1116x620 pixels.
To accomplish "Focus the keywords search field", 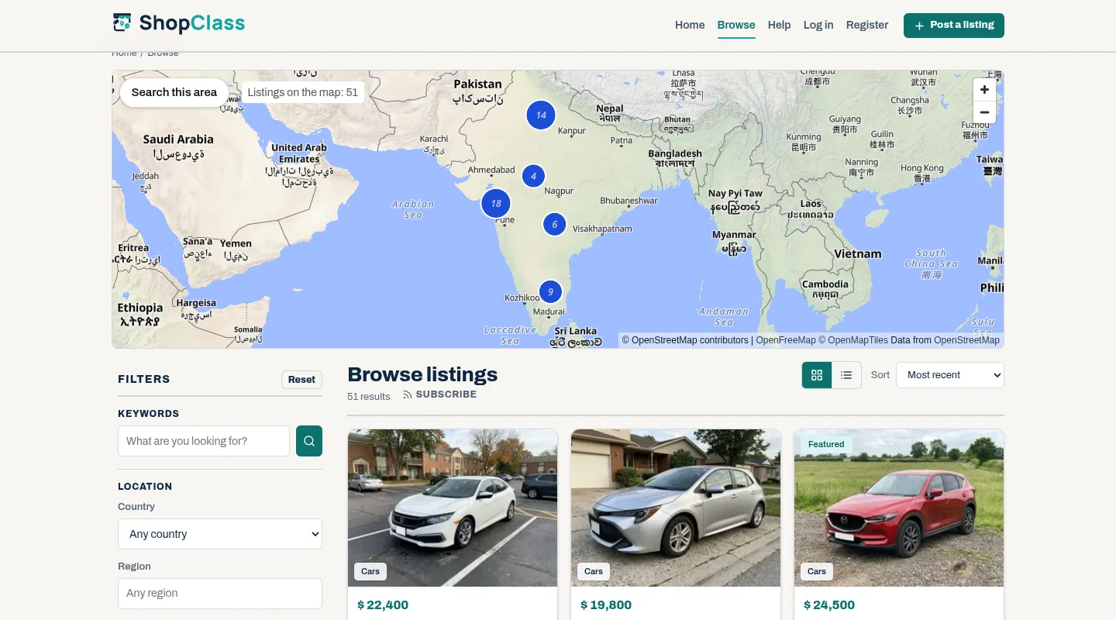I will [204, 441].
